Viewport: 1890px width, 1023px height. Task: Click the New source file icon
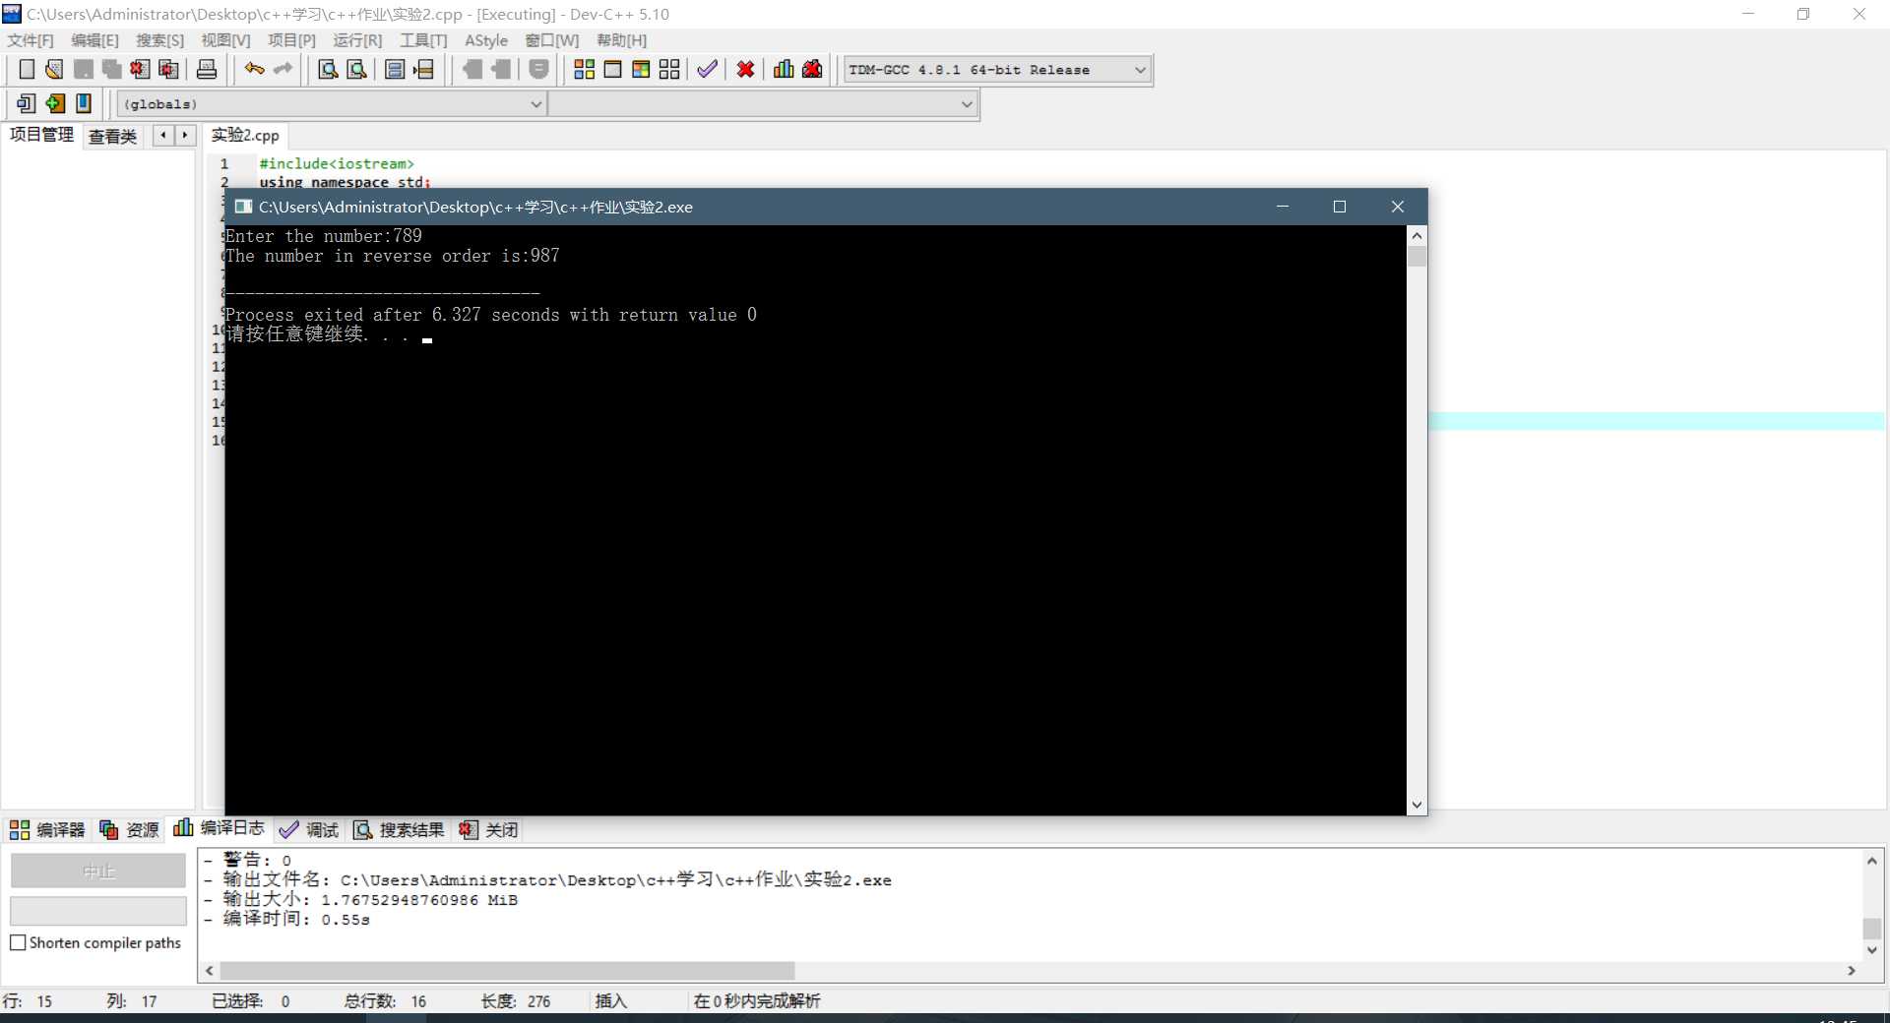[x=27, y=69]
